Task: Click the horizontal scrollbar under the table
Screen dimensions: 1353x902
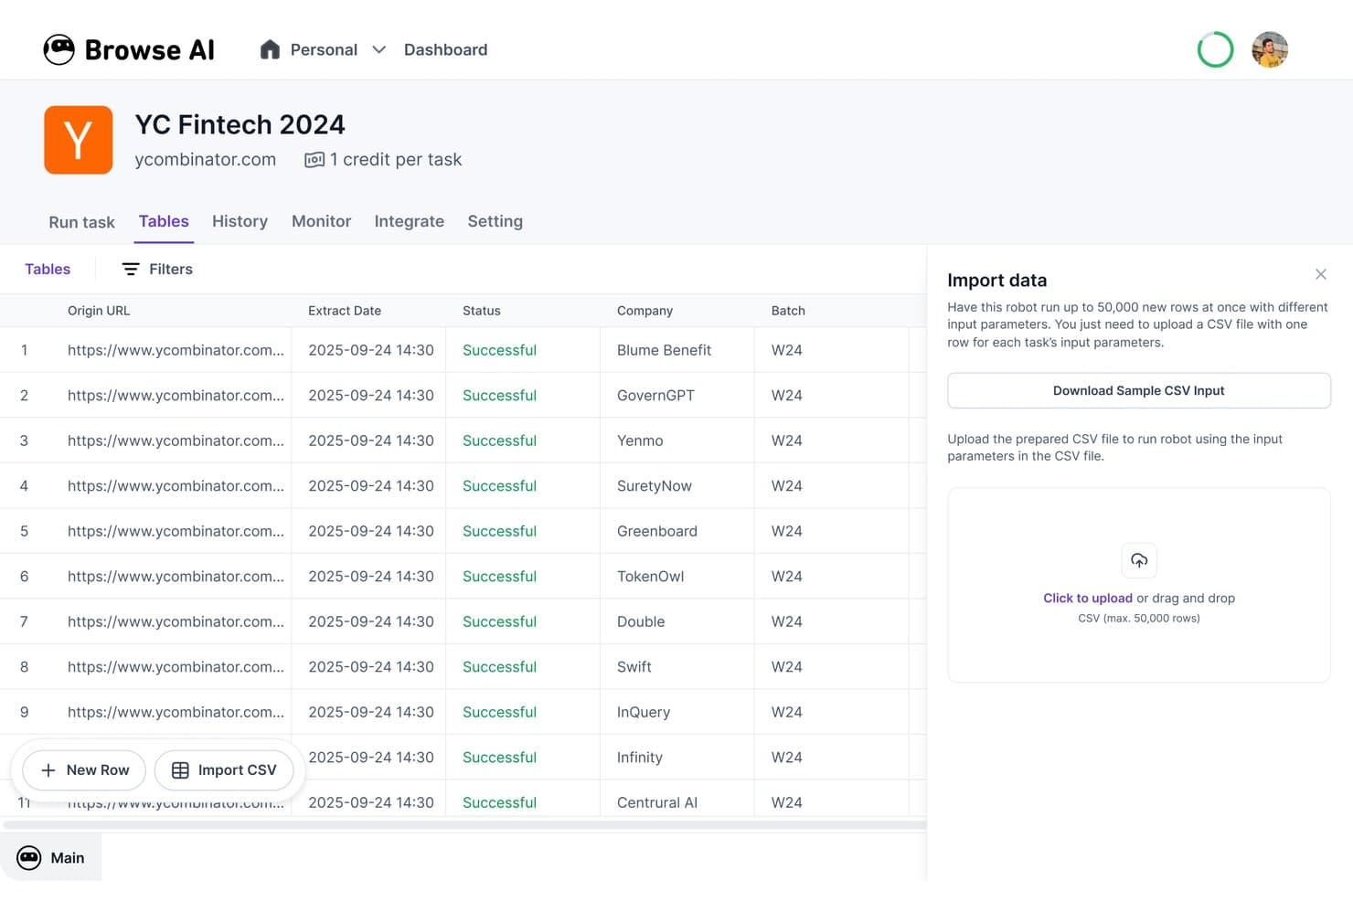Action: coord(464,824)
